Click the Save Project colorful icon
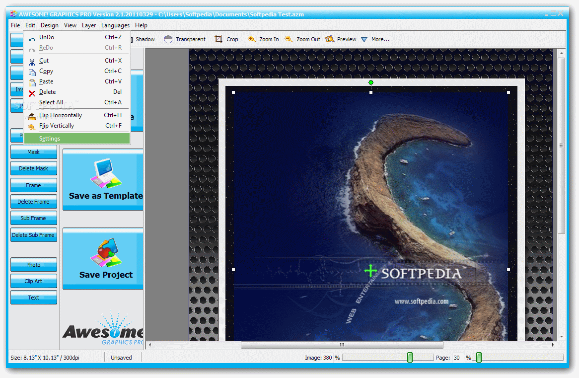Screen dimensions: 579x378 click(106, 252)
